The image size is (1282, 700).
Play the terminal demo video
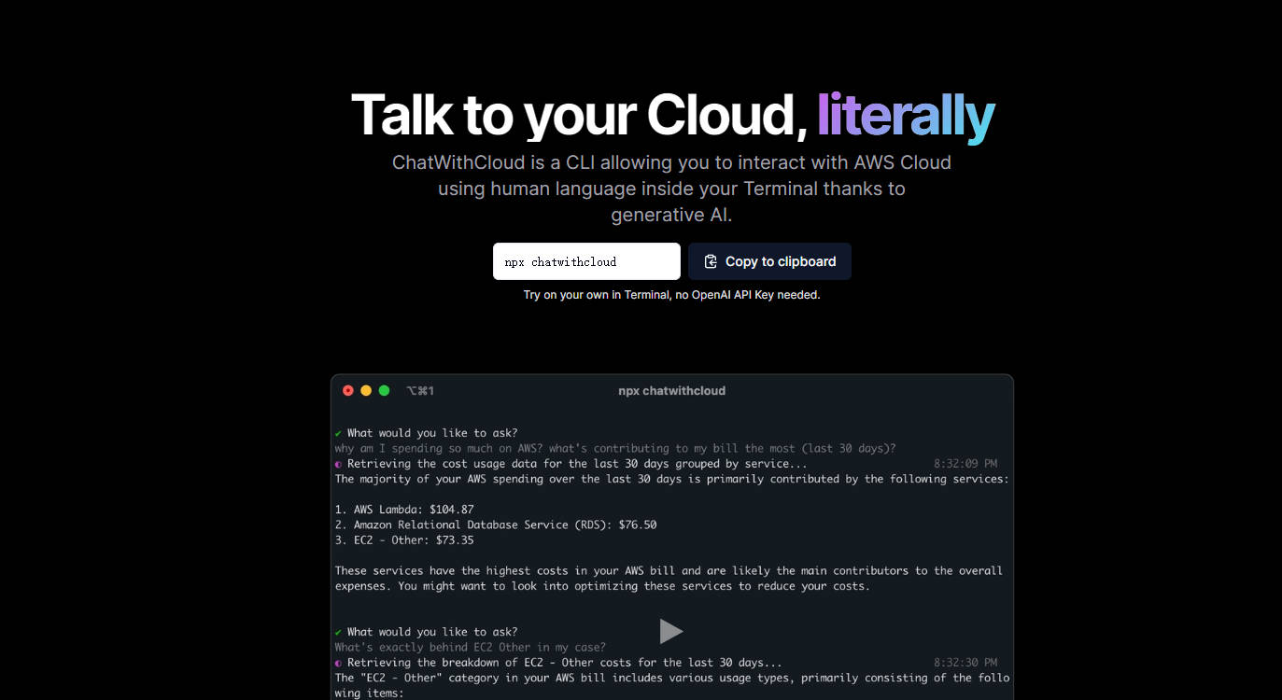point(671,631)
